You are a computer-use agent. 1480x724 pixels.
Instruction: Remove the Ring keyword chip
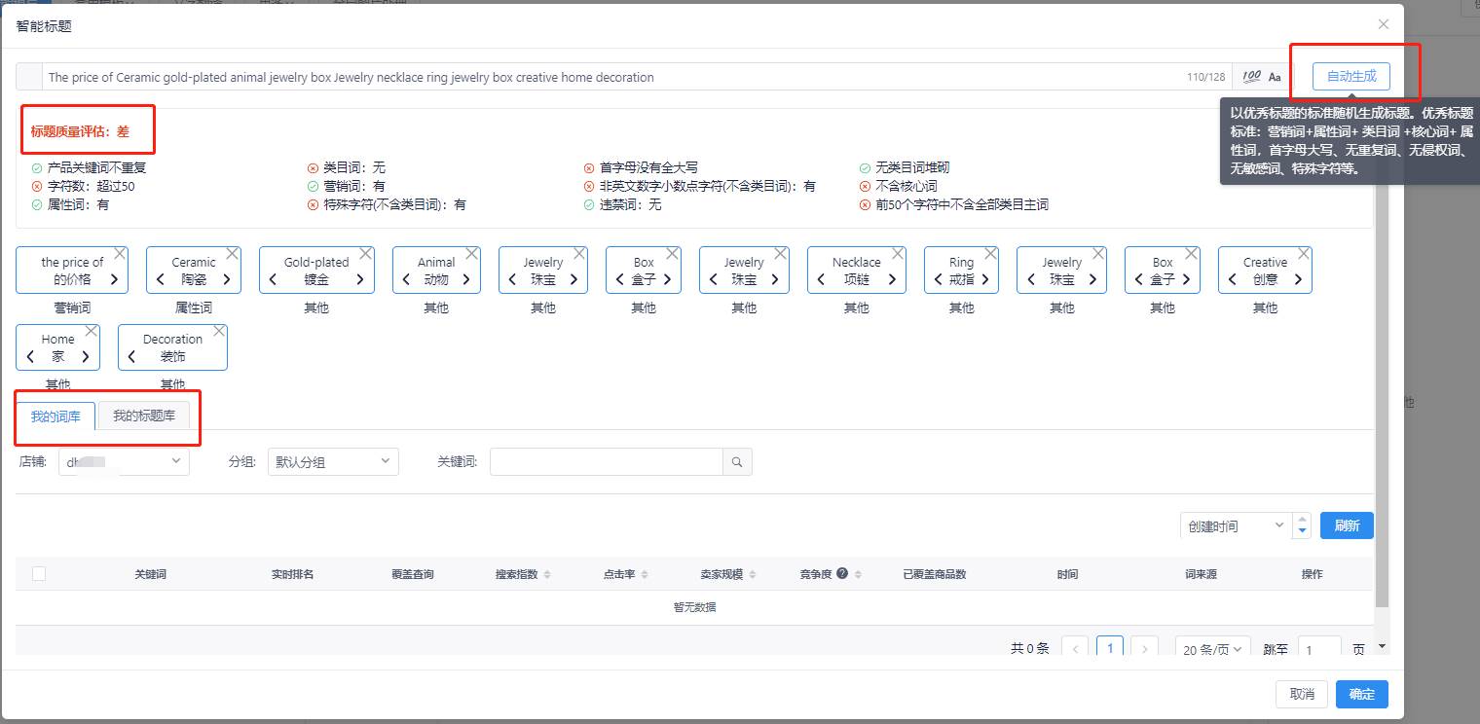tap(991, 253)
